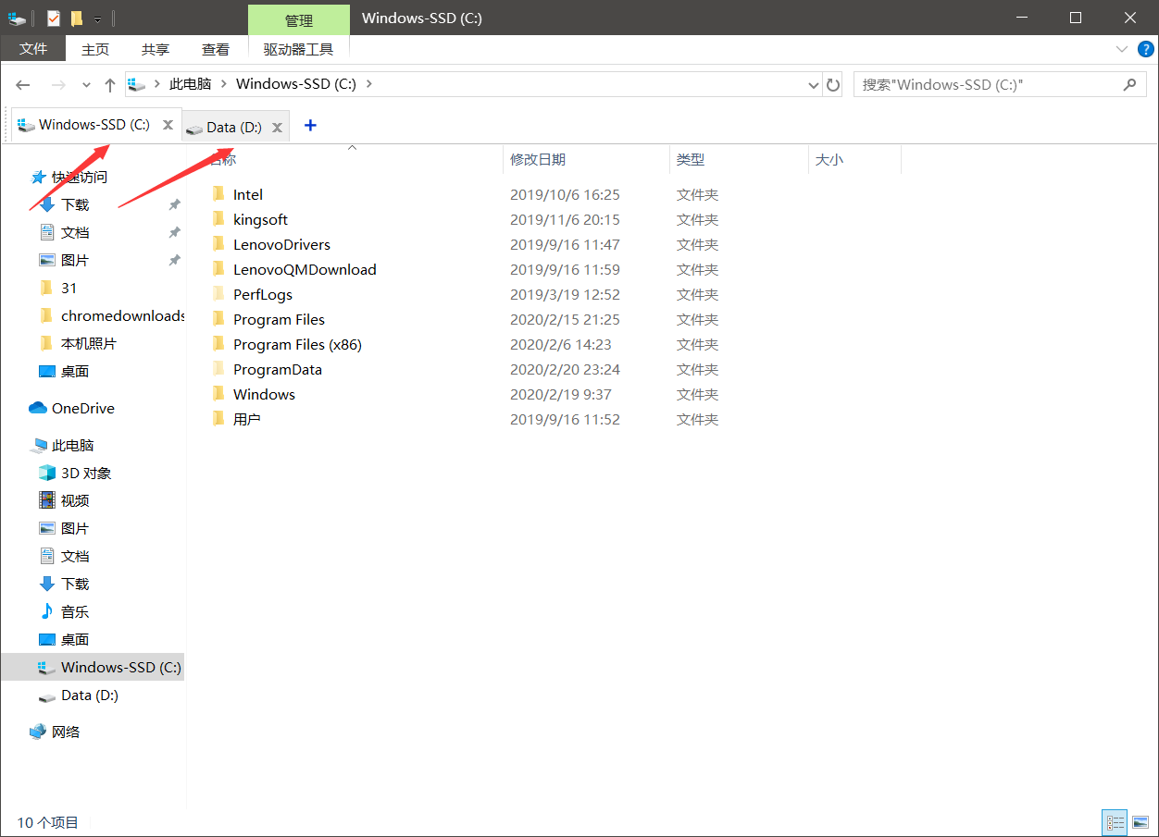
Task: Close the Windows-SSD (C:) tab
Action: pos(168,125)
